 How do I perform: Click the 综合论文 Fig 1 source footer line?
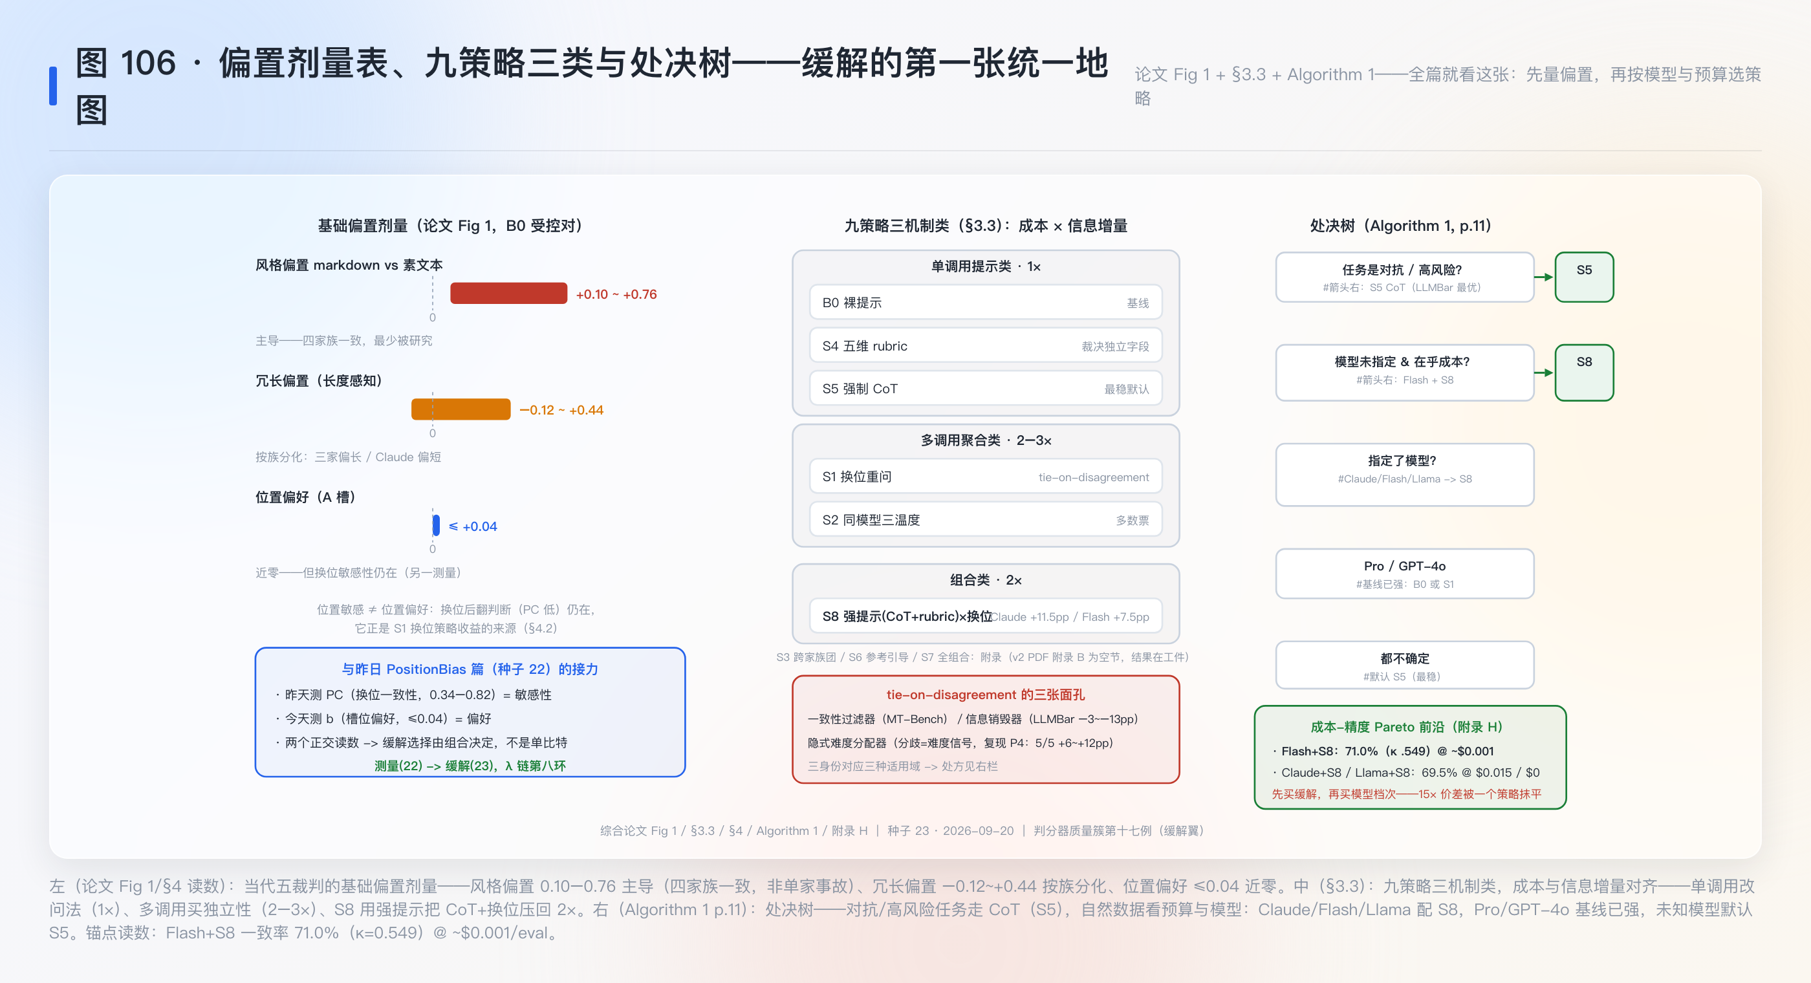[x=902, y=830]
